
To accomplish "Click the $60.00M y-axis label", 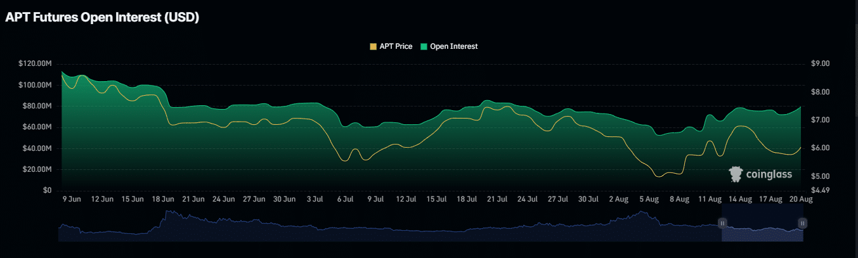I will point(37,127).
